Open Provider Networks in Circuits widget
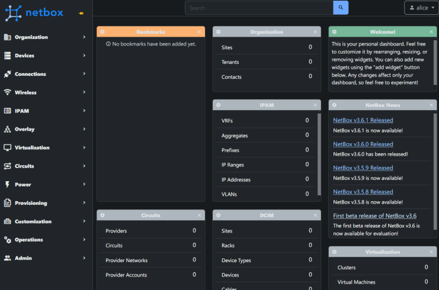Image resolution: width=439 pixels, height=290 pixels. tap(150, 260)
